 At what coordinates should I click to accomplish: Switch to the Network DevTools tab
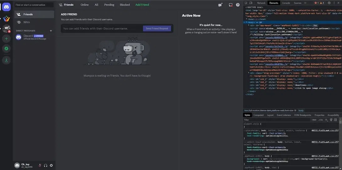coord(261,3)
